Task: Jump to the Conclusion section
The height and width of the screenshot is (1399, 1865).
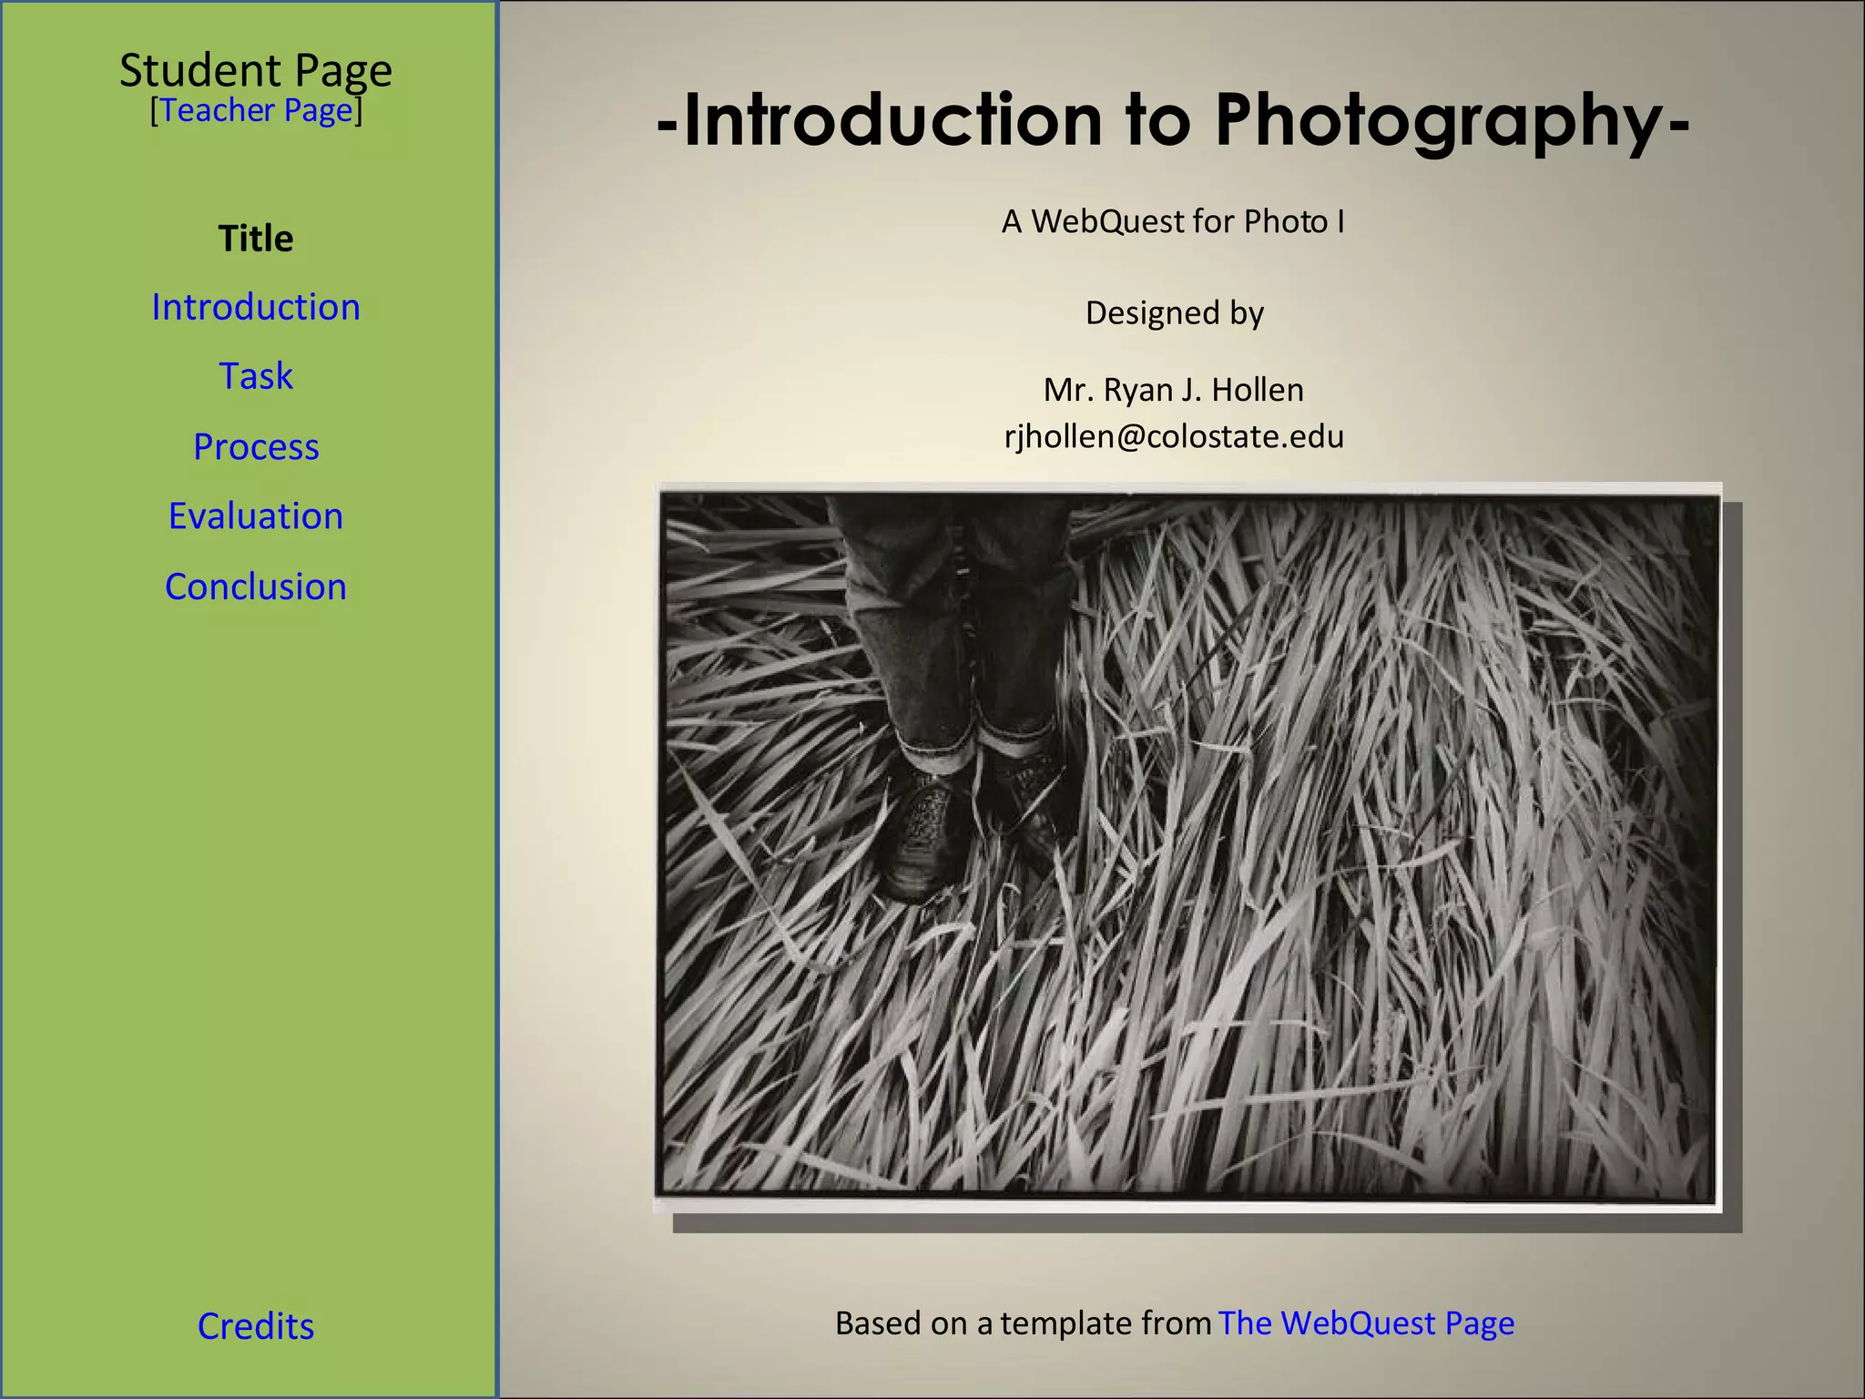Action: tap(256, 587)
